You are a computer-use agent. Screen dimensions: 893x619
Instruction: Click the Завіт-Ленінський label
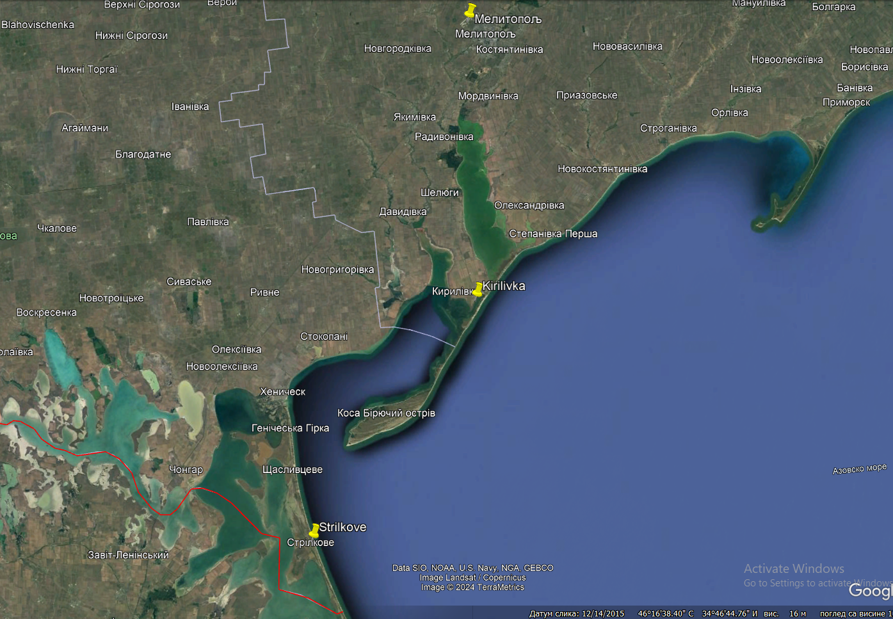point(128,554)
